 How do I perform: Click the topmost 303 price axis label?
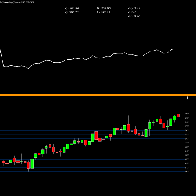pos(187,114)
